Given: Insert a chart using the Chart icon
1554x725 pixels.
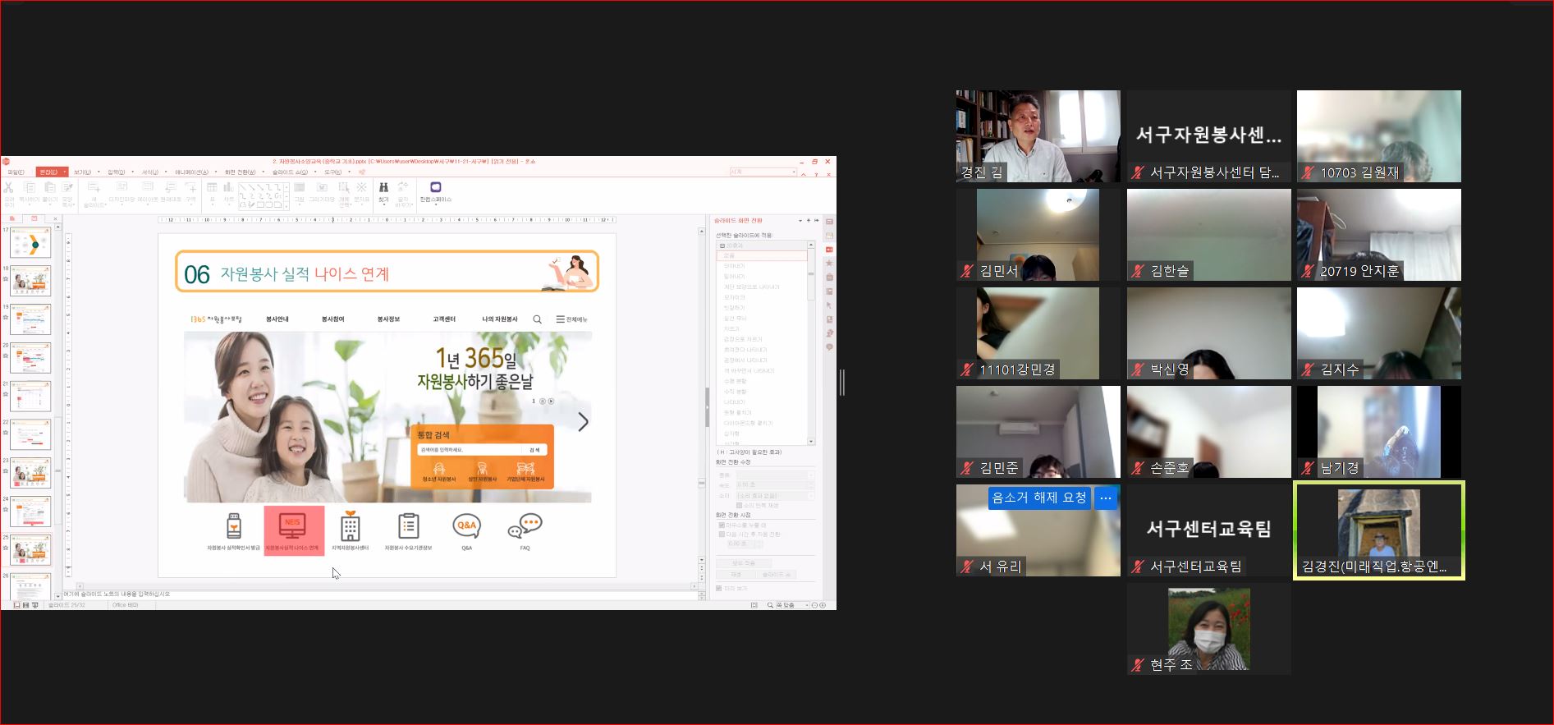Looking at the screenshot, I should (x=228, y=187).
